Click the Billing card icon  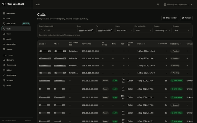click(4, 70)
